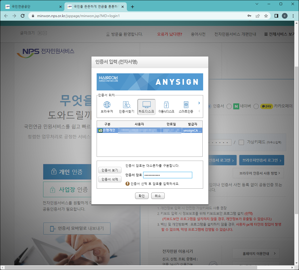Click the right arrow for more certificate locations

(x=199, y=103)
